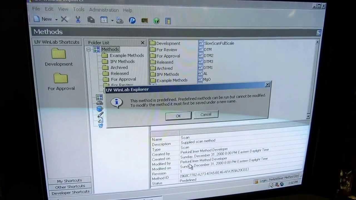Click the SlowScanFullScale method icon
This screenshot has height=200, width=356.
coord(201,43)
